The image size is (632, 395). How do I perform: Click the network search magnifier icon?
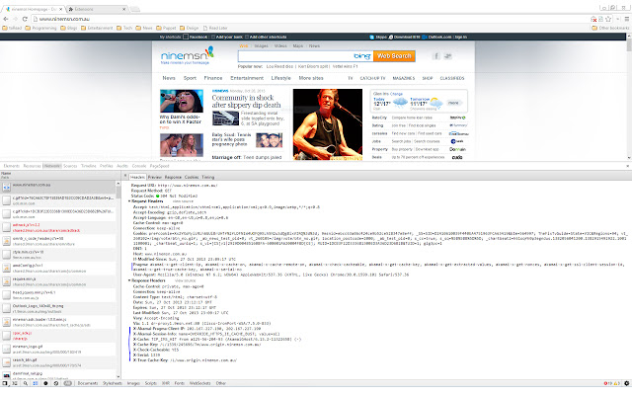coord(25,383)
